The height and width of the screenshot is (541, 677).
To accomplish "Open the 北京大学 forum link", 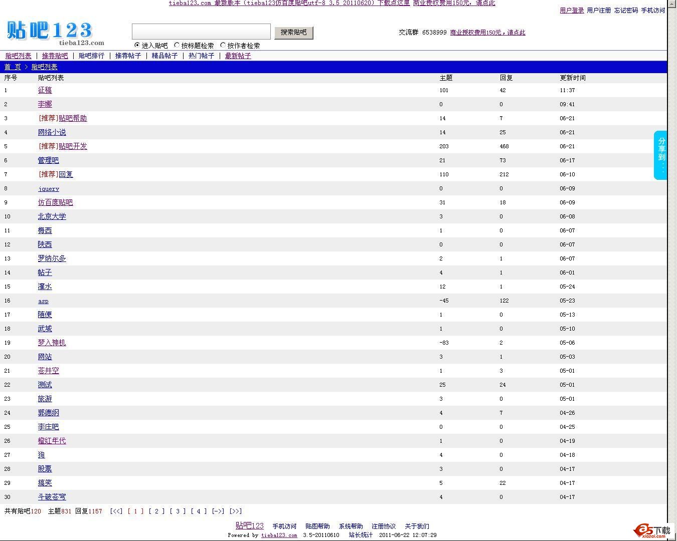I will pos(52,216).
